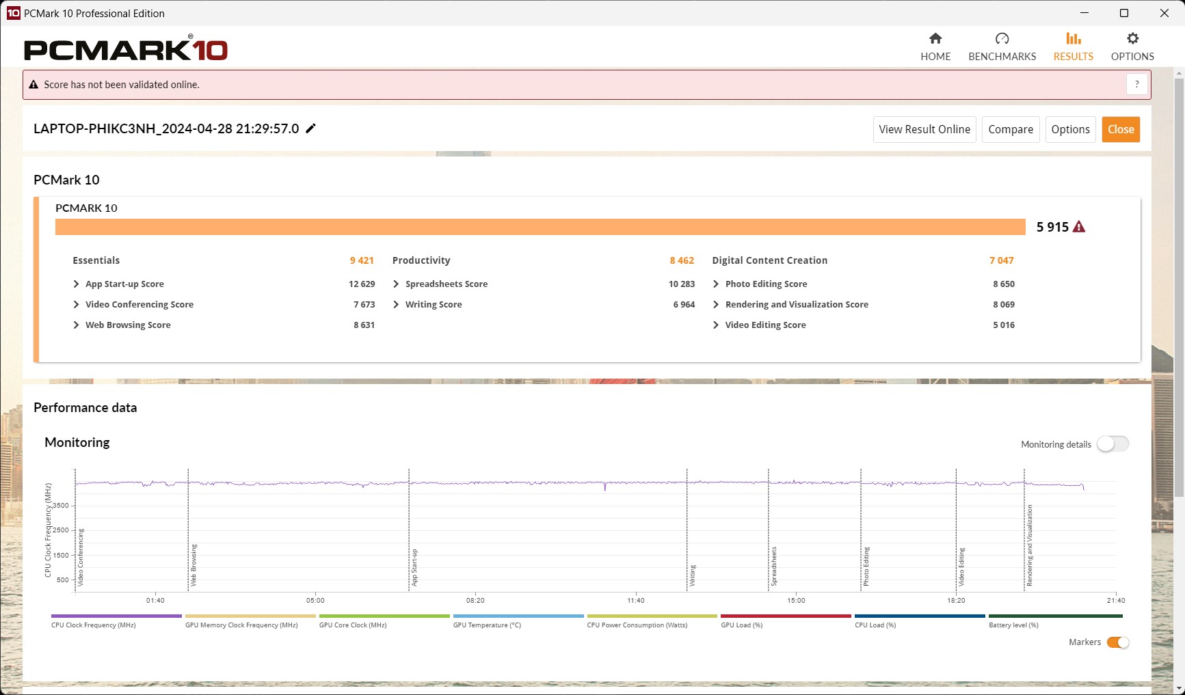This screenshot has width=1185, height=695.
Task: Click the orange PCMark 10 score bar
Action: pyautogui.click(x=540, y=227)
